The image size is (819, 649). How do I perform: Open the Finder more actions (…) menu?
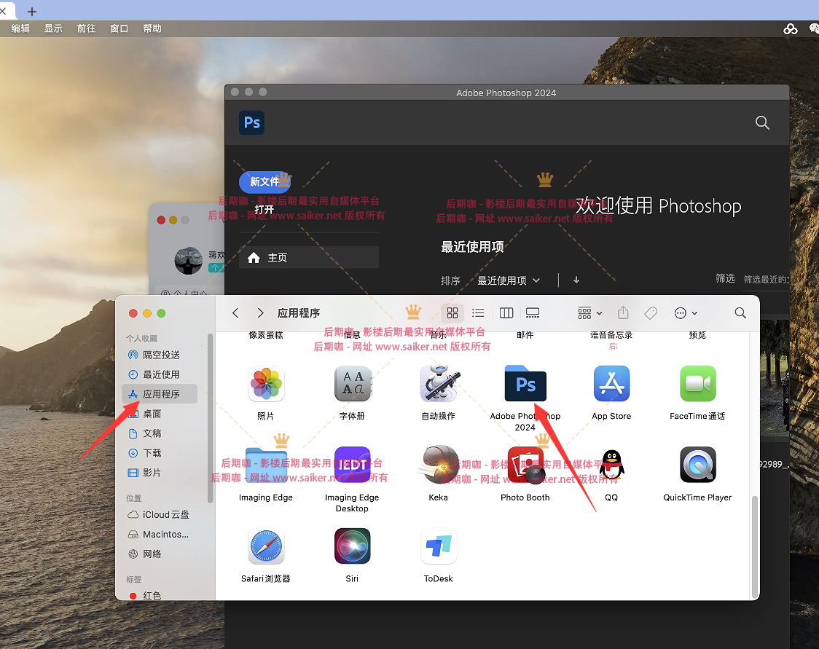pos(686,312)
